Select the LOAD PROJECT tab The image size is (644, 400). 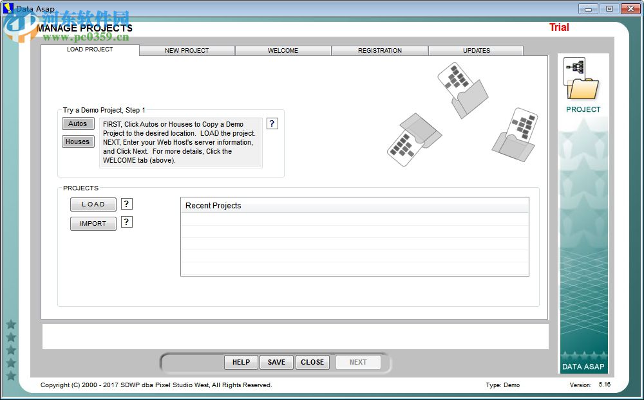pyautogui.click(x=89, y=49)
